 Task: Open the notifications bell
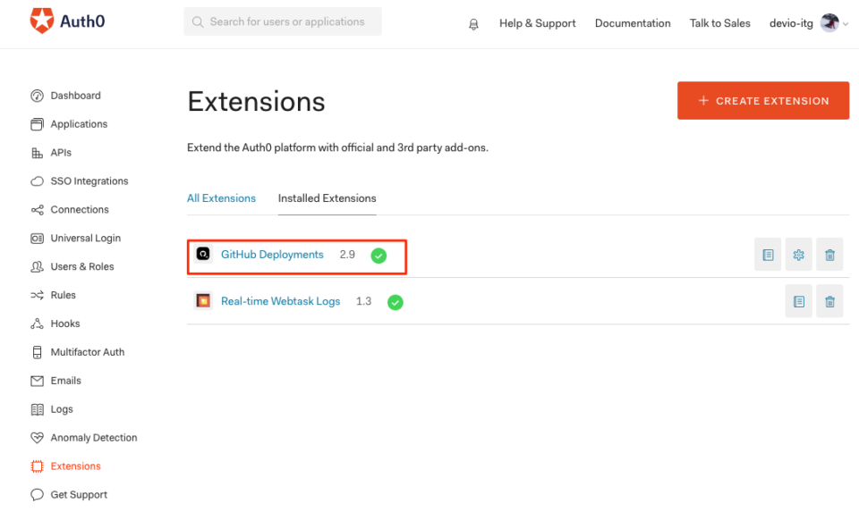pyautogui.click(x=473, y=23)
